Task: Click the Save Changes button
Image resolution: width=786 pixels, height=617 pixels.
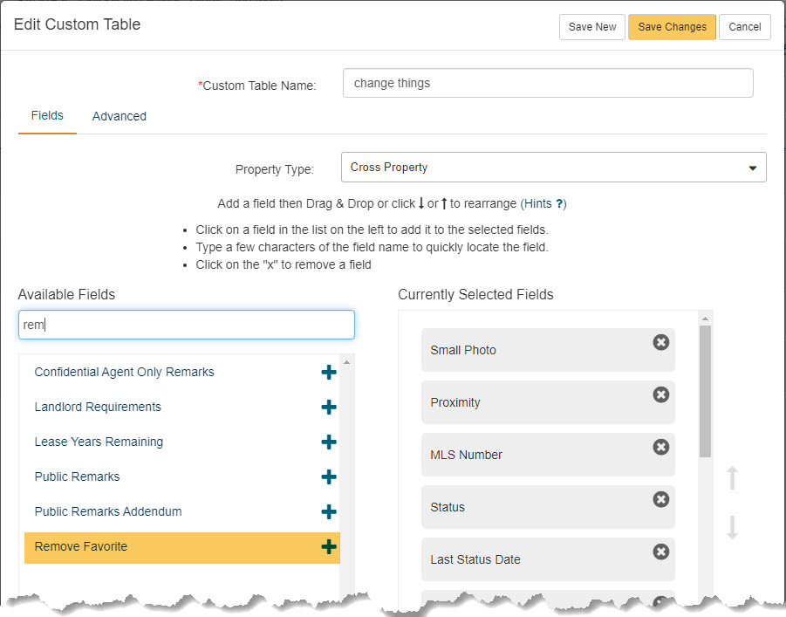Action: (673, 27)
